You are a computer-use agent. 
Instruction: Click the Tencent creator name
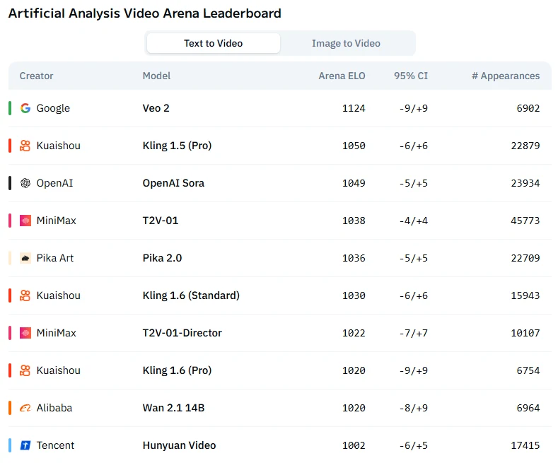(55, 445)
